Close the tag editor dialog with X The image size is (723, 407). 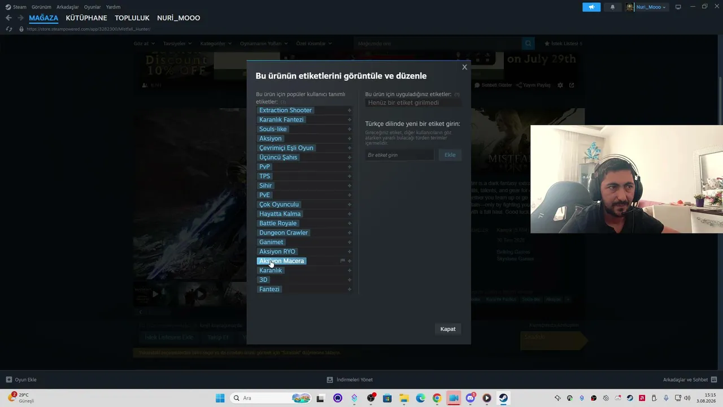pos(464,67)
